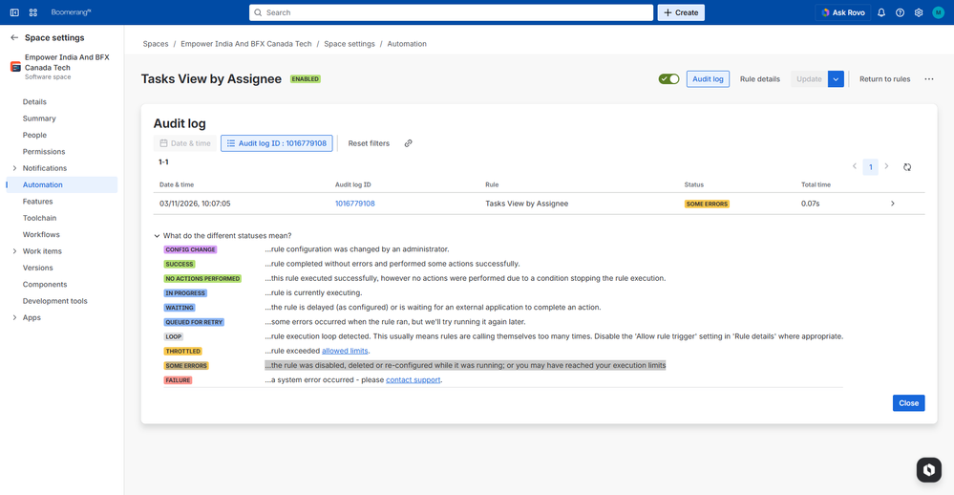This screenshot has height=495, width=954.
Task: Click the ENABLED badge near title
Action: [306, 79]
